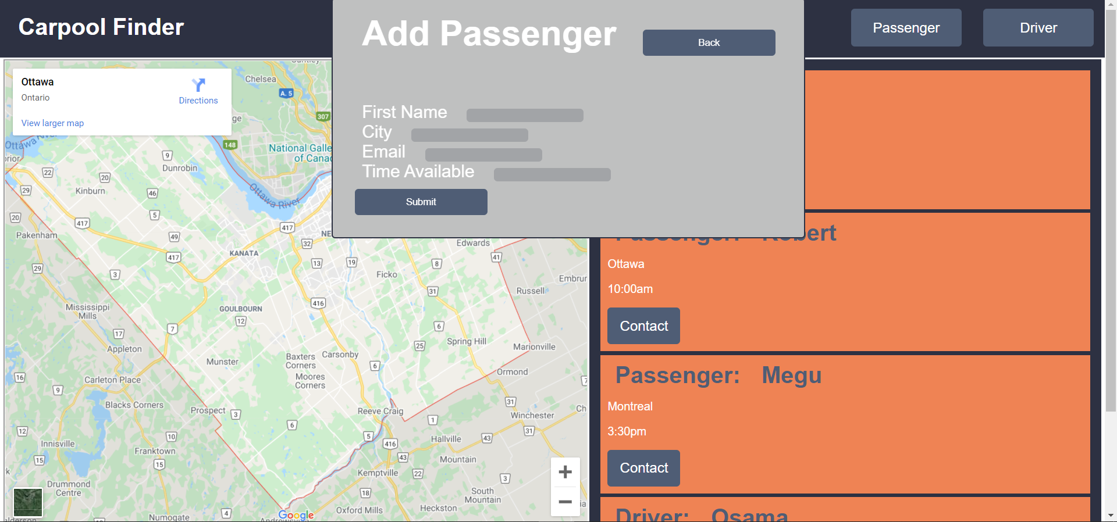
Task: Click the Montreal city text on Megu's card
Action: pyautogui.click(x=630, y=406)
